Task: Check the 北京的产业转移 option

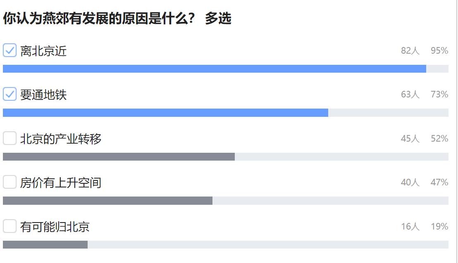Action: pos(9,139)
